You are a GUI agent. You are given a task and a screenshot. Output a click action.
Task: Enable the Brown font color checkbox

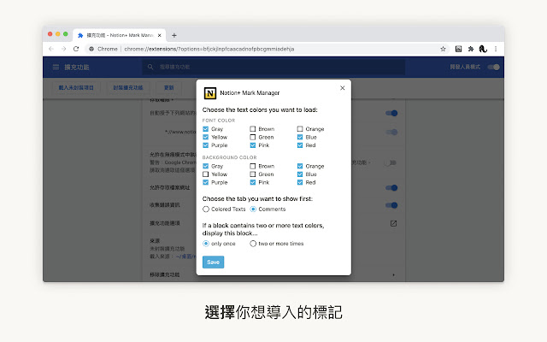pyautogui.click(x=253, y=129)
